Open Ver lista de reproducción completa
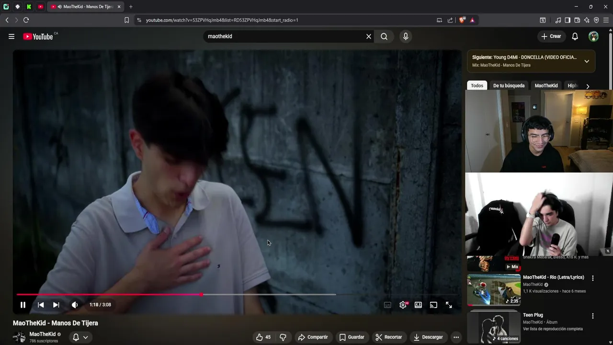613x345 pixels. [553, 329]
